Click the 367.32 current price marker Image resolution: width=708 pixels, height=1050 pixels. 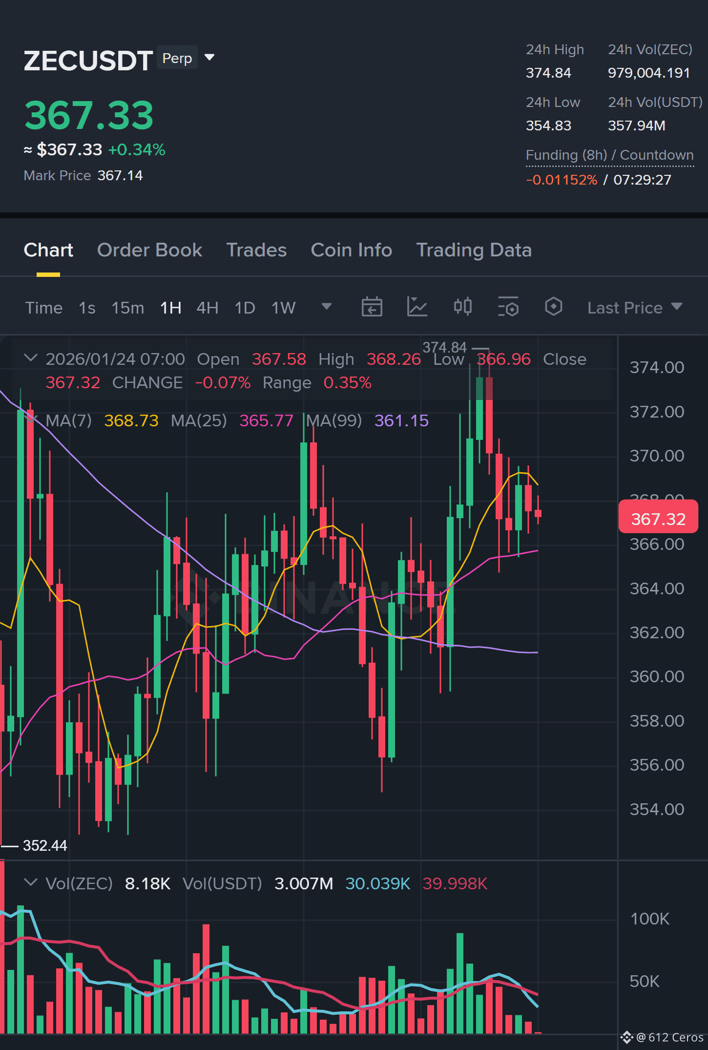pos(658,518)
